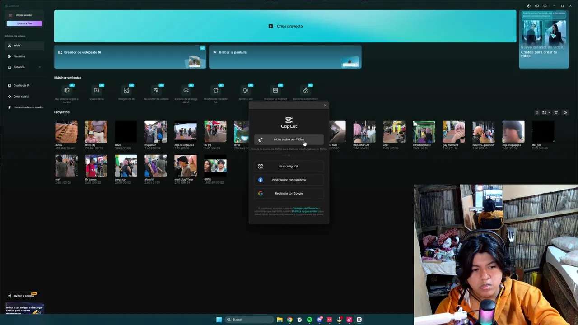Viewport: 578px width, 325px height.
Task: Open Nuevo creador de vídeo promo card
Action: [x=544, y=39]
